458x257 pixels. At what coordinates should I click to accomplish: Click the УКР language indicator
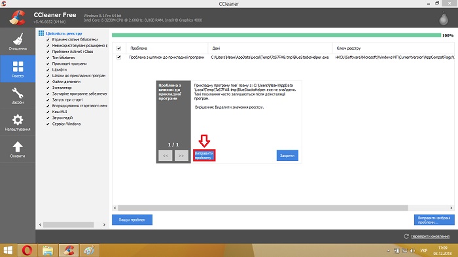coord(423,250)
